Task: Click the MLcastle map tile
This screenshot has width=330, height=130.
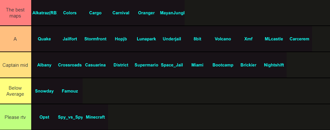Action: [x=274, y=39]
